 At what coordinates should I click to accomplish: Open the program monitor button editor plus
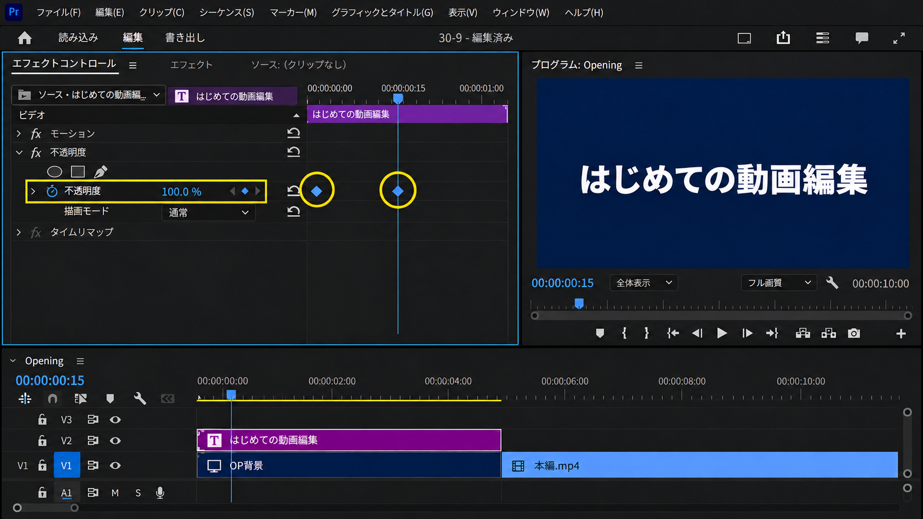pyautogui.click(x=901, y=334)
